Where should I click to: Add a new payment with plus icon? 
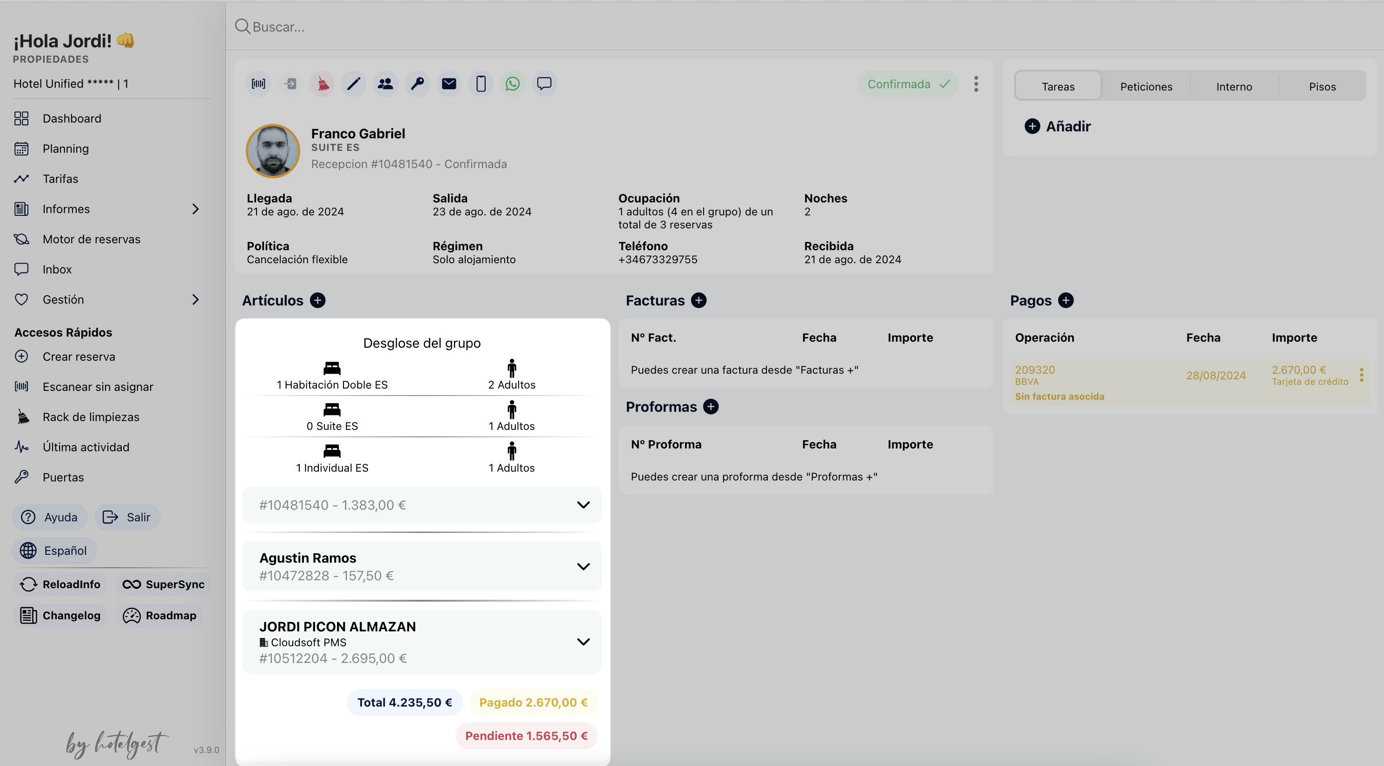(1066, 300)
